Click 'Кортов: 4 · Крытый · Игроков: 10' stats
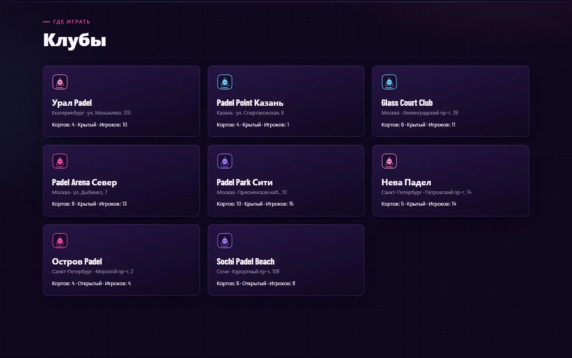 [x=90, y=125]
